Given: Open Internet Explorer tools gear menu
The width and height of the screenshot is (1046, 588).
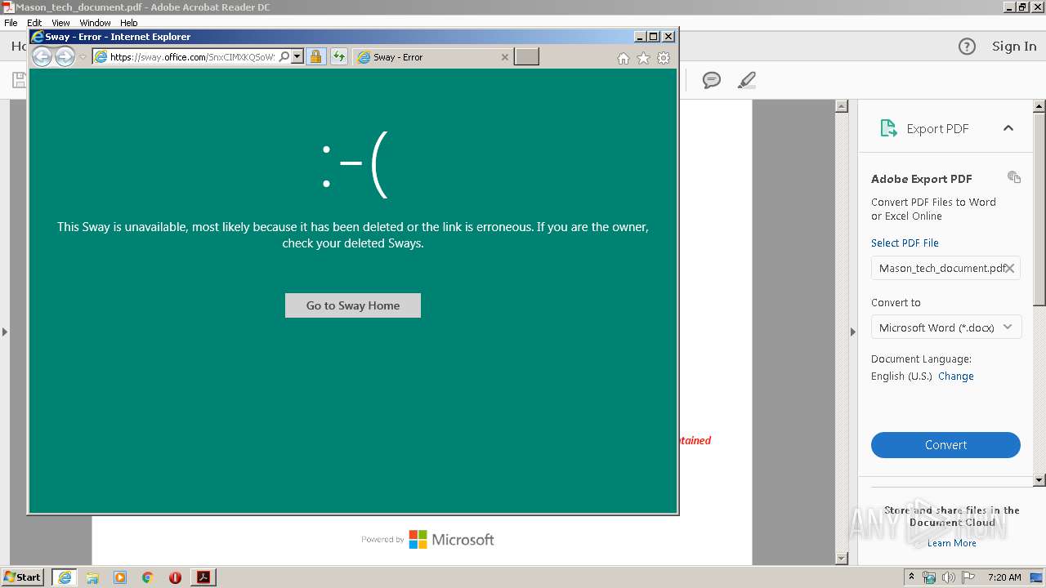Looking at the screenshot, I should [664, 58].
